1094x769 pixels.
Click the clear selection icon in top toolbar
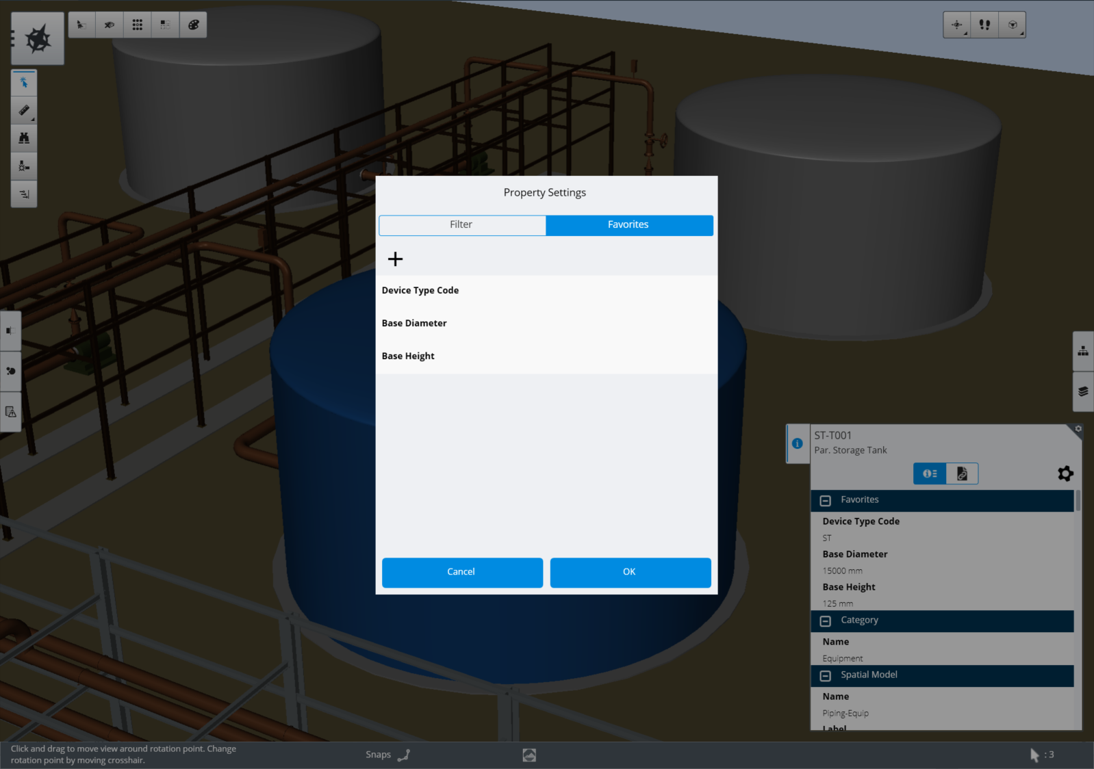coord(81,25)
